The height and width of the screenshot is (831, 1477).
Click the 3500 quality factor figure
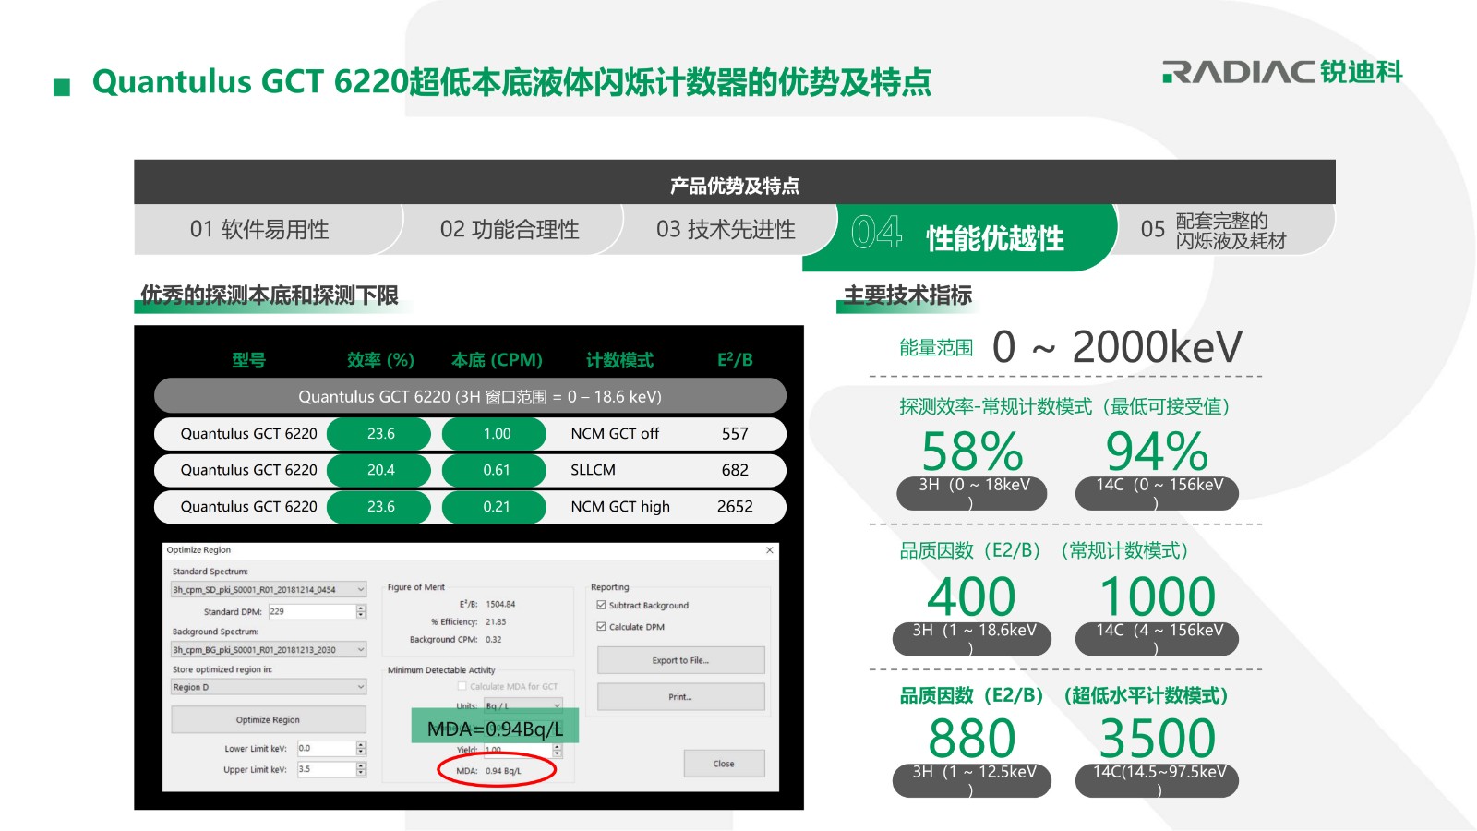click(x=1157, y=740)
